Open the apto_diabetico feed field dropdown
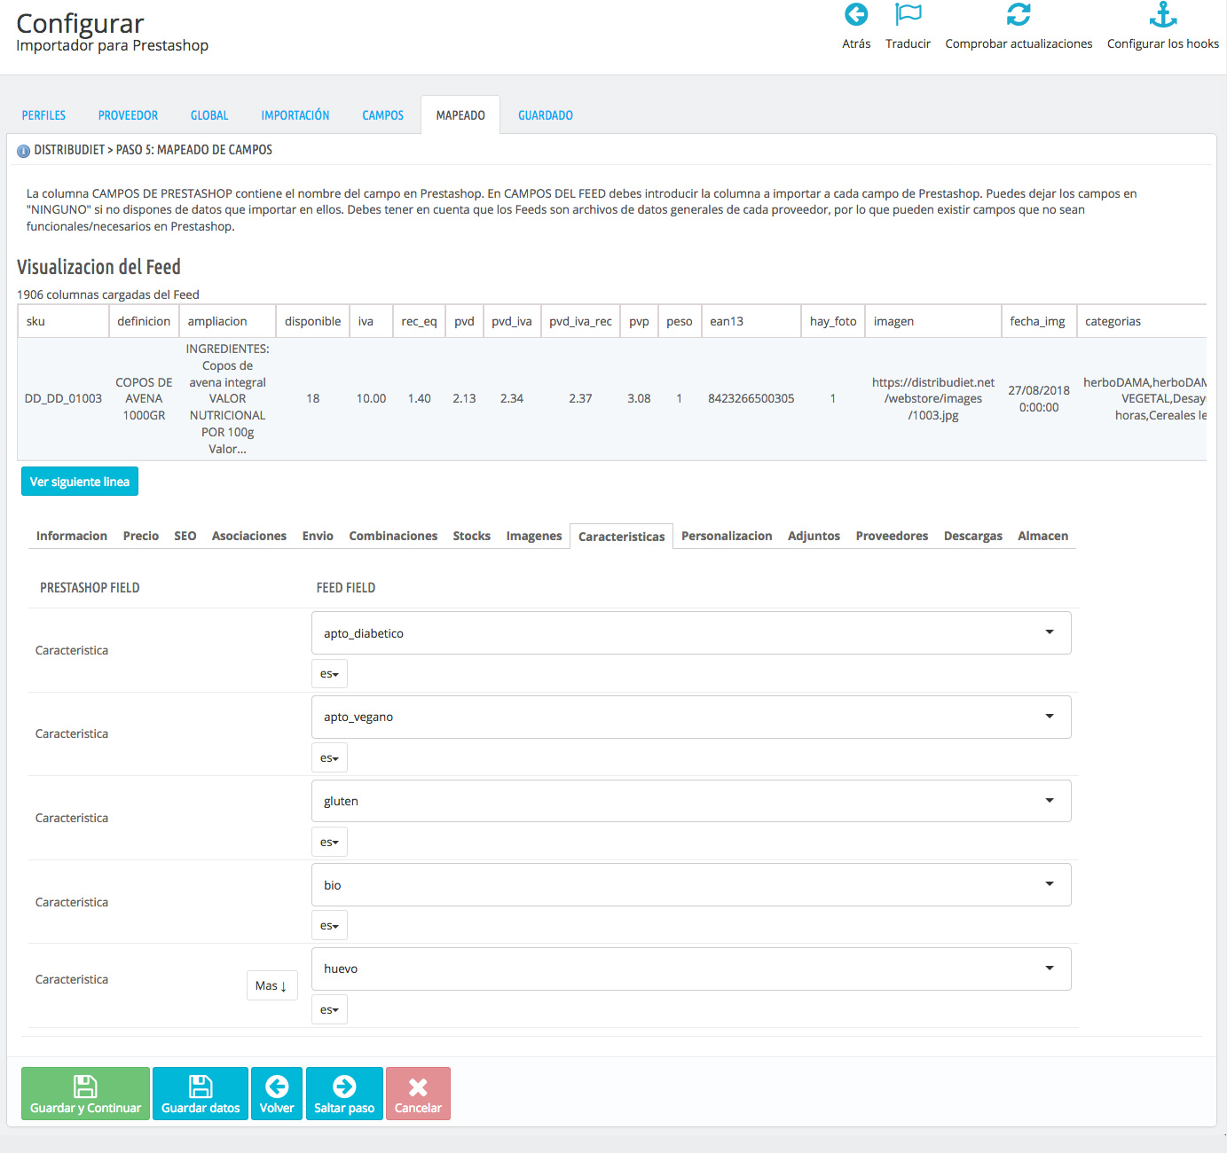The image size is (1227, 1153). [691, 633]
